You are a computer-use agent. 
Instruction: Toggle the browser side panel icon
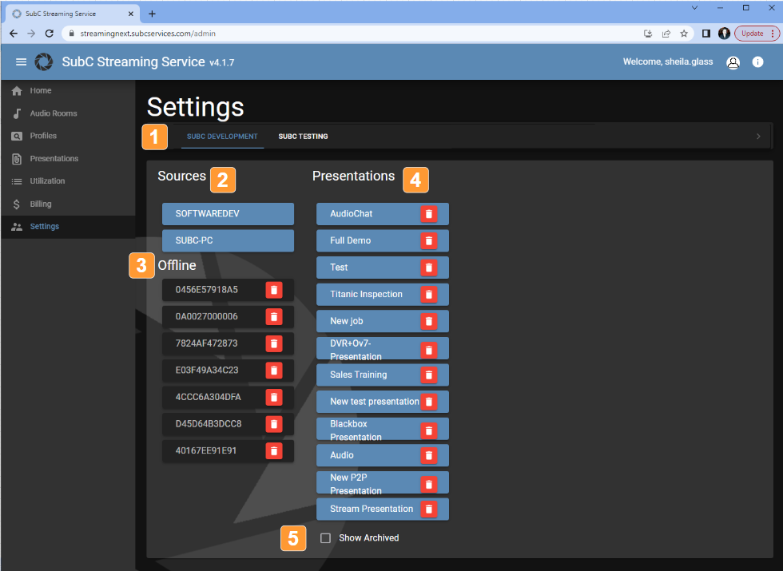click(x=706, y=34)
